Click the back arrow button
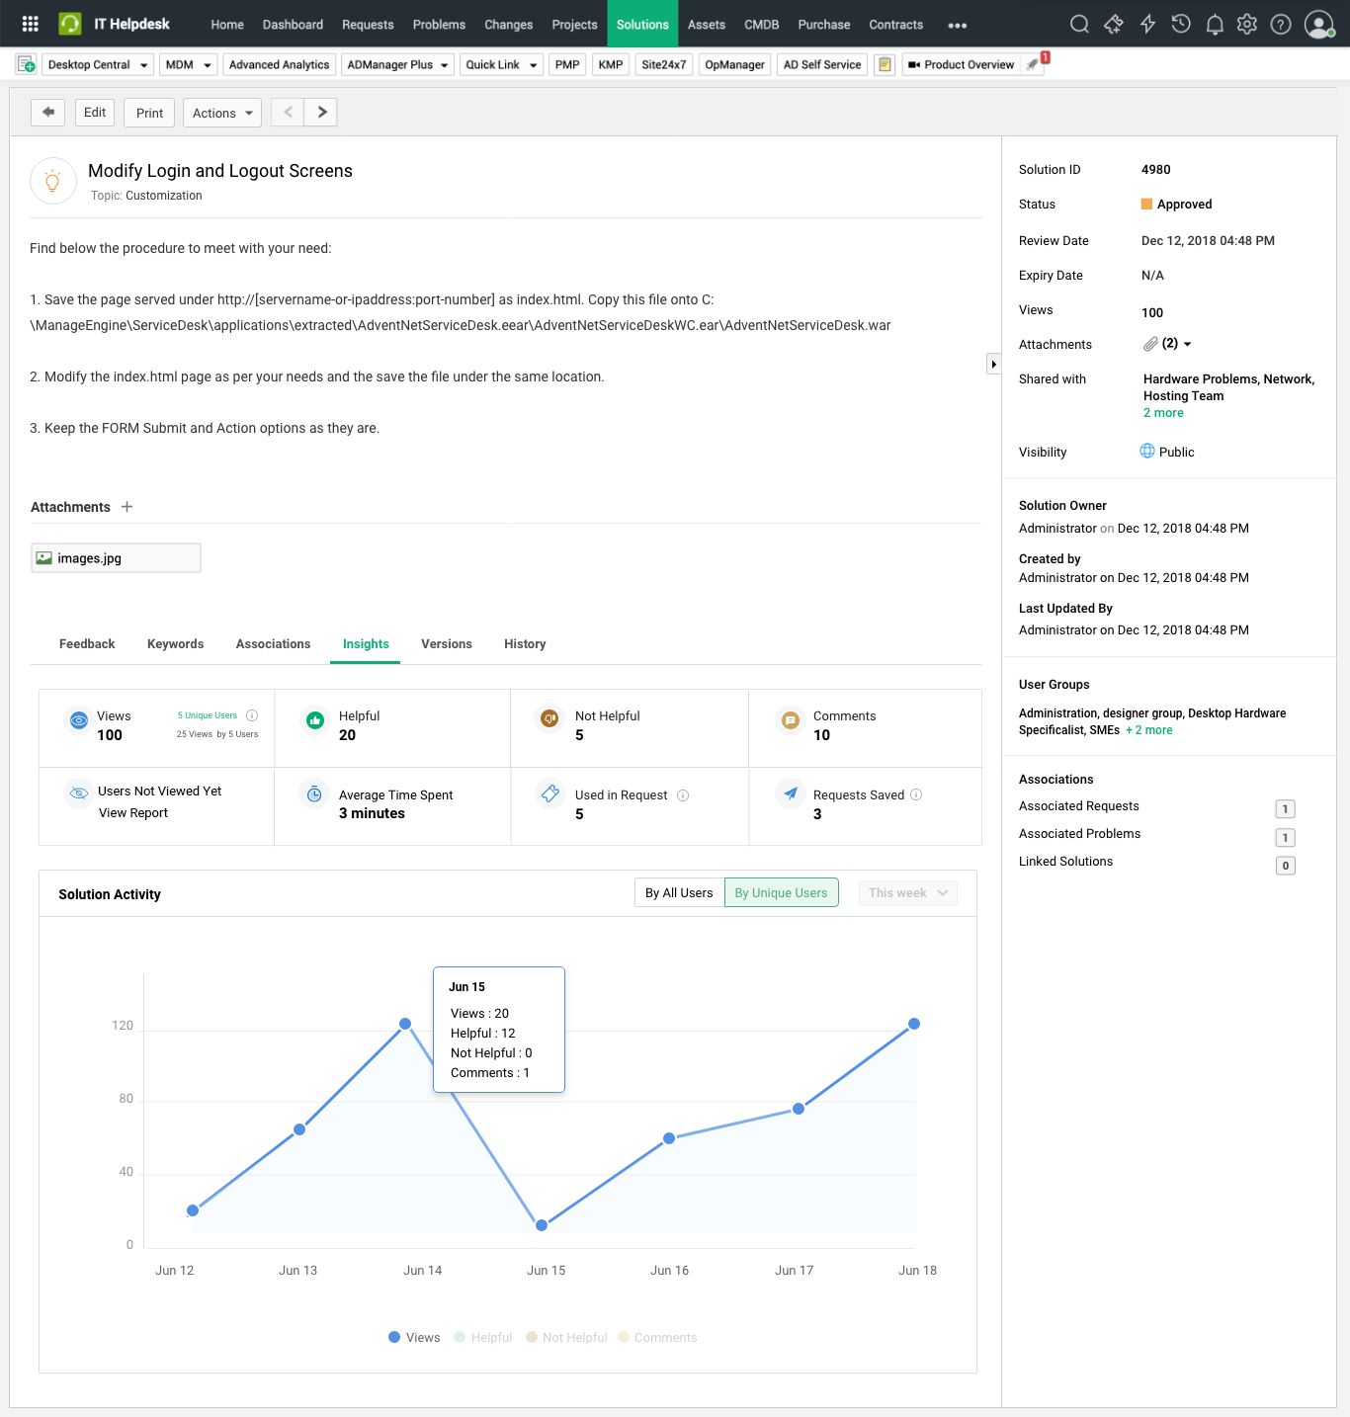This screenshot has height=1417, width=1350. tap(47, 113)
